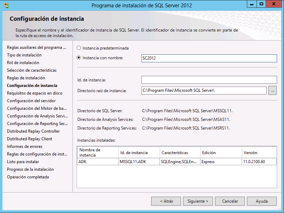Image resolution: width=284 pixels, height=213 pixels.
Task: Click the MSSQL11 SQL Server directory path text
Action: [187, 111]
